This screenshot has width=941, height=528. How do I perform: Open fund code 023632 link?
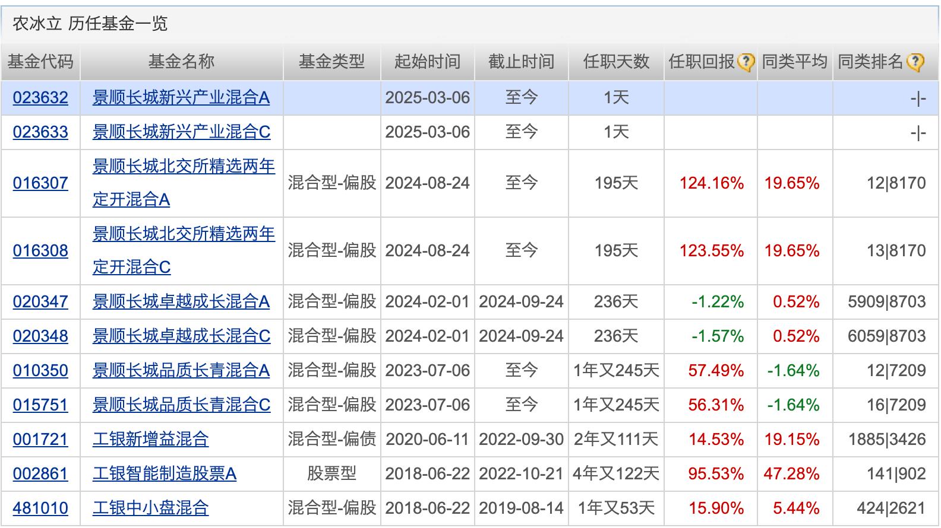tap(40, 97)
